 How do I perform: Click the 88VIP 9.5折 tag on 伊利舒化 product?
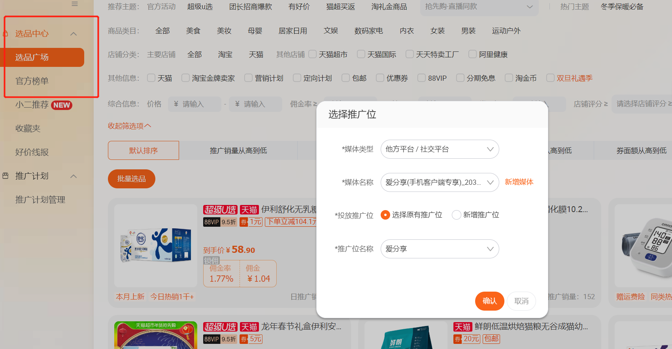[x=220, y=222]
